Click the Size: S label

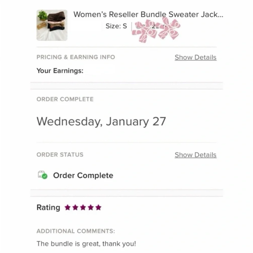116,26
